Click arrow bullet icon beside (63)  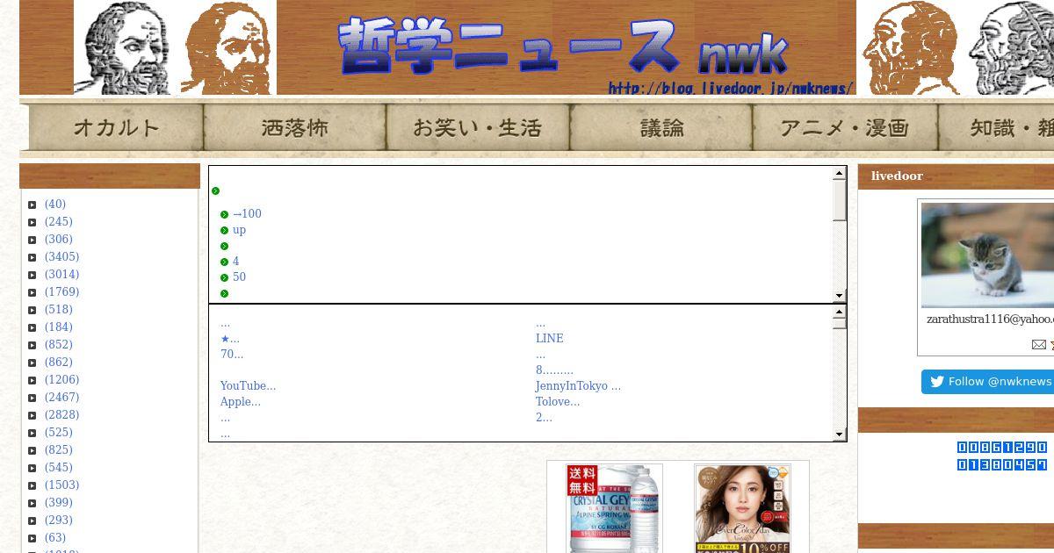32,539
